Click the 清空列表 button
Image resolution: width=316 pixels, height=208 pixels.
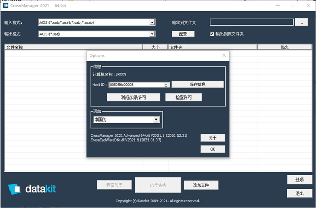pyautogui.click(x=114, y=185)
